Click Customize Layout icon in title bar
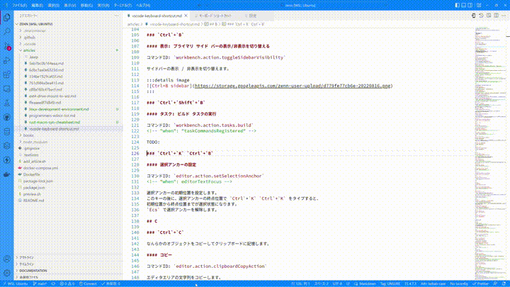 [479, 5]
